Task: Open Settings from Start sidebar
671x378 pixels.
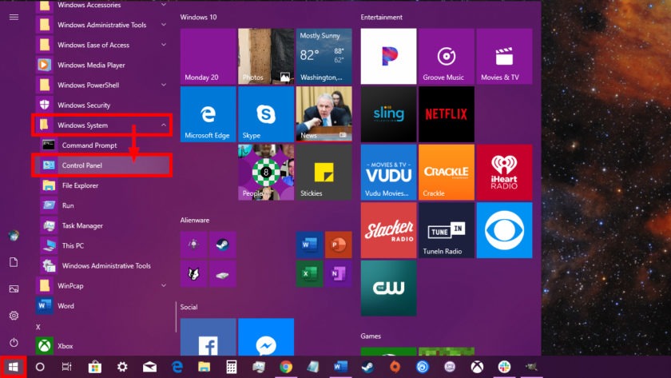Action: coord(14,316)
